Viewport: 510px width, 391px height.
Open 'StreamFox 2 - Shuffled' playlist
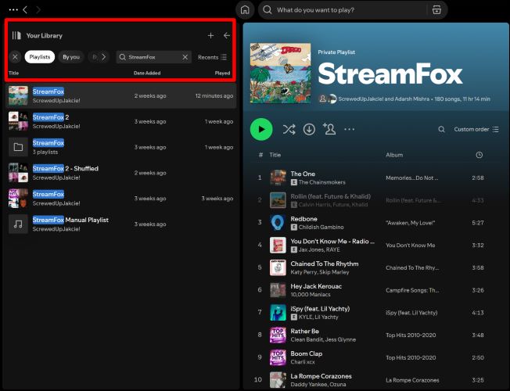[x=120, y=173]
